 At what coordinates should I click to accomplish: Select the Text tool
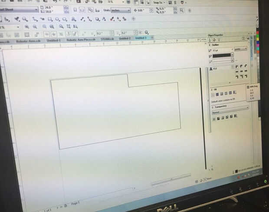pos(74,19)
